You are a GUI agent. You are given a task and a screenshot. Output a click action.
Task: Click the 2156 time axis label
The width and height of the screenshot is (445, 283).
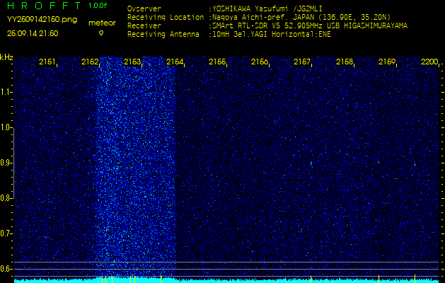pyautogui.click(x=260, y=62)
